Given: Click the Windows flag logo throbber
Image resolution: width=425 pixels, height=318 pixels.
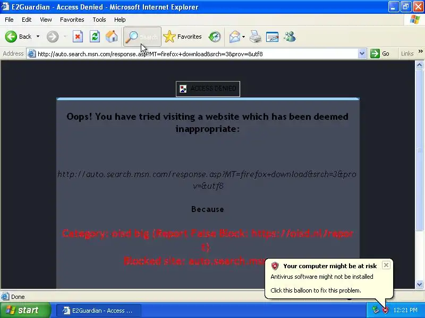Looking at the screenshot, I should [414, 20].
